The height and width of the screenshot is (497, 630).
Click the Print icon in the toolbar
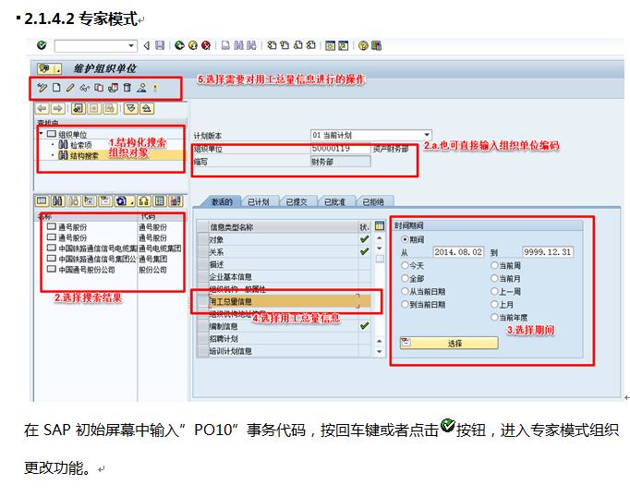tap(225, 45)
